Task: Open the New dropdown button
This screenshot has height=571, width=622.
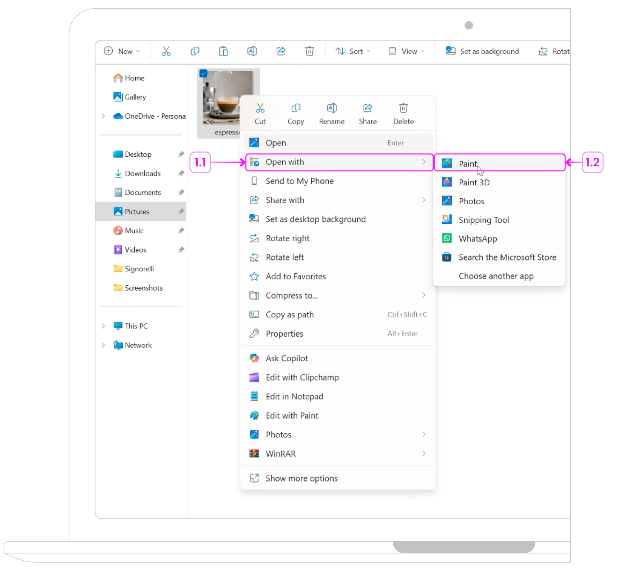Action: [122, 51]
